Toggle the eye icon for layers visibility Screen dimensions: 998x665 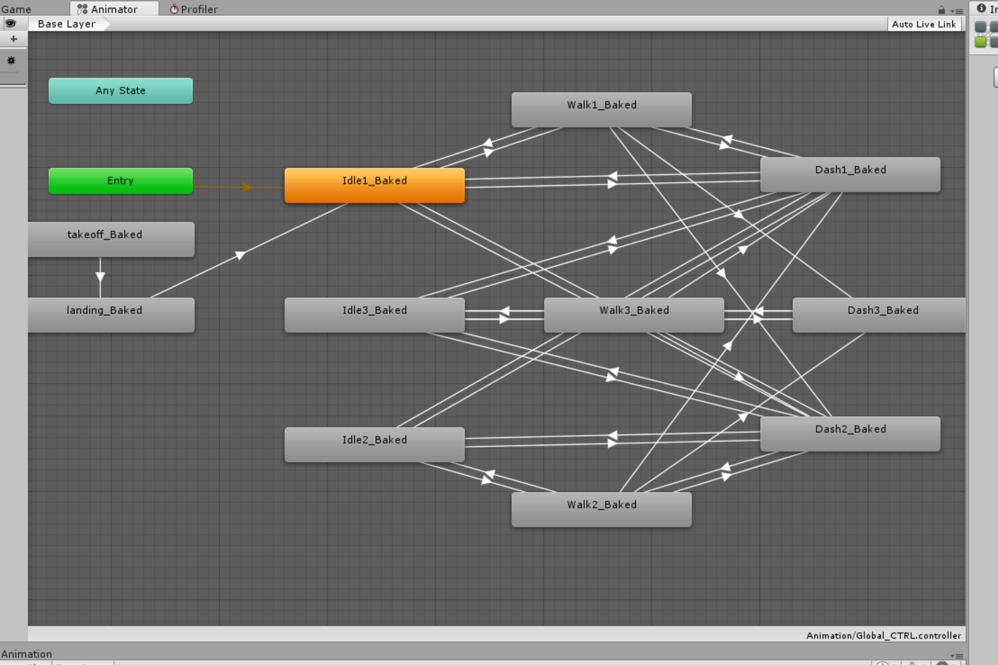10,23
